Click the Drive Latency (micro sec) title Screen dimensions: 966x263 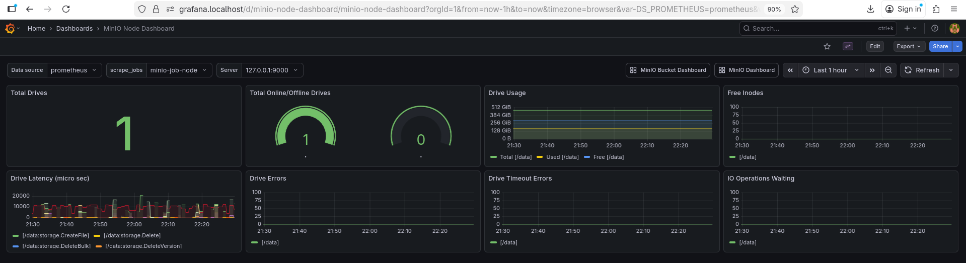coord(50,179)
